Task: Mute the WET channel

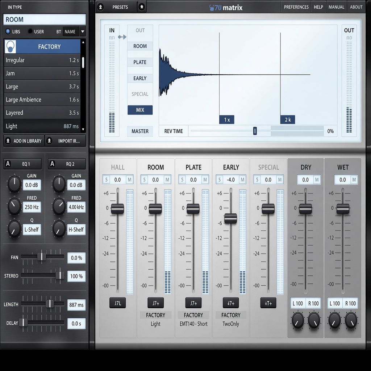Action: point(354,180)
